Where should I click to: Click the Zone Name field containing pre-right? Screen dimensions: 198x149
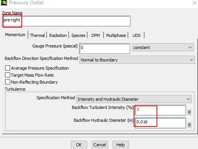(x=66, y=21)
